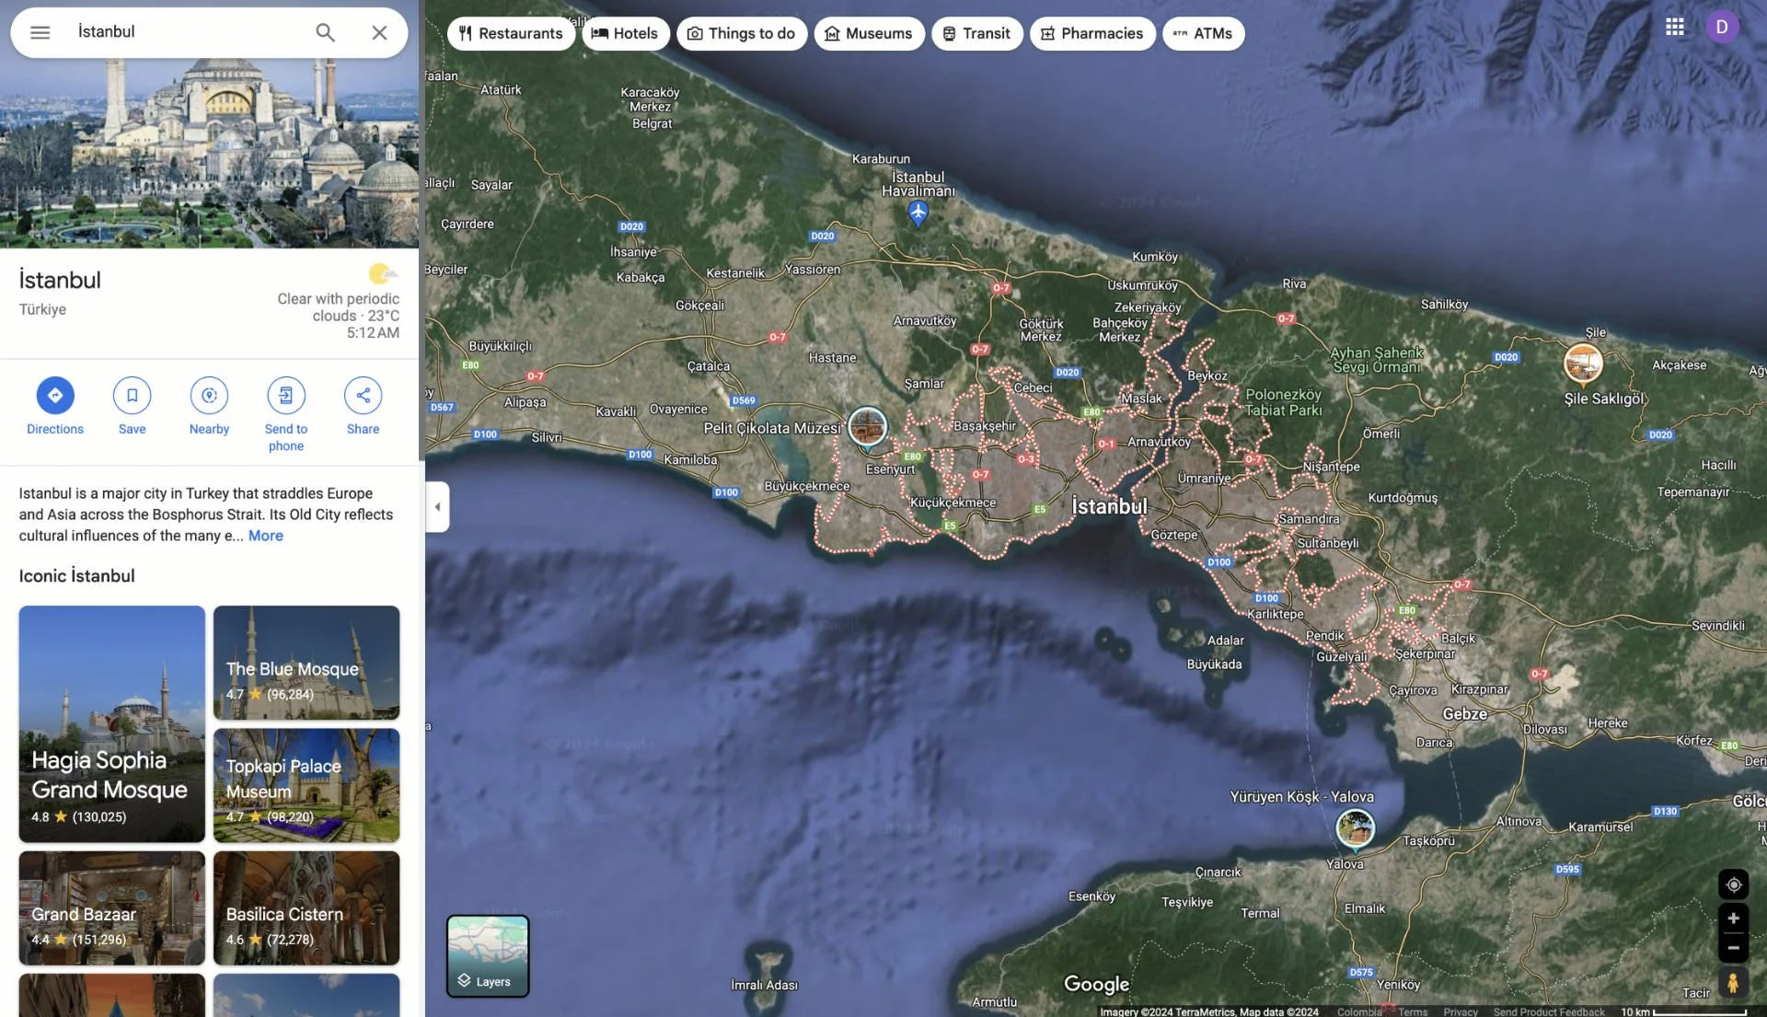Image resolution: width=1767 pixels, height=1017 pixels.
Task: View the İstanbul header photo
Action: coord(209,152)
